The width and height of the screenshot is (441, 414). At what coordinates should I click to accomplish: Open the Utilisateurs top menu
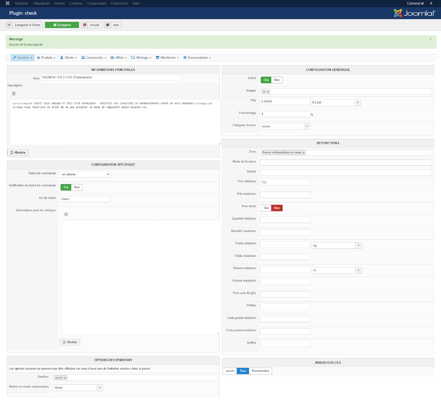(x=41, y=3)
